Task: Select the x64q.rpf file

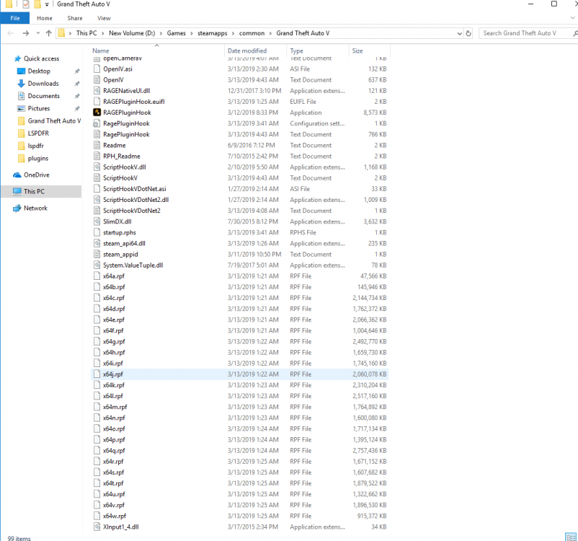Action: (114, 451)
